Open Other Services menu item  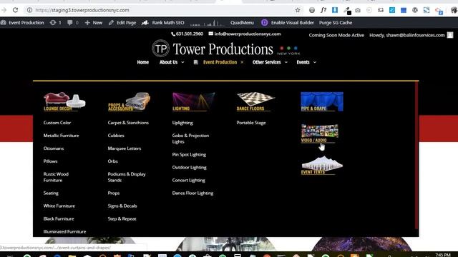[266, 62]
